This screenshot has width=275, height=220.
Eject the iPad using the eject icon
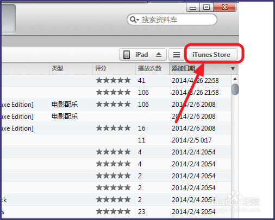(x=159, y=55)
